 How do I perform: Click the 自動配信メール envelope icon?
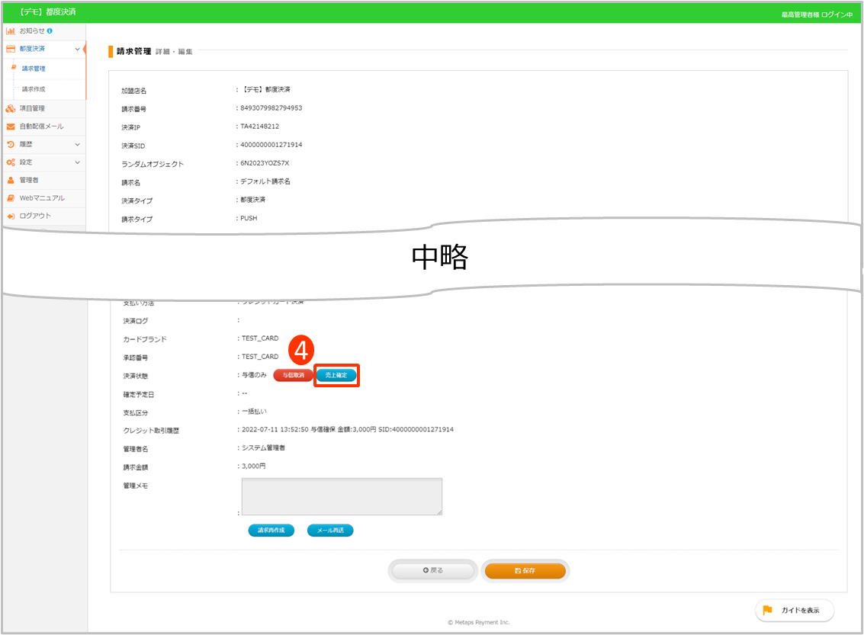11,127
